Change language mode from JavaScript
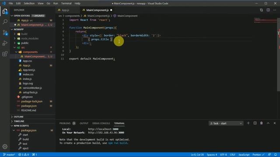 click(244, 154)
